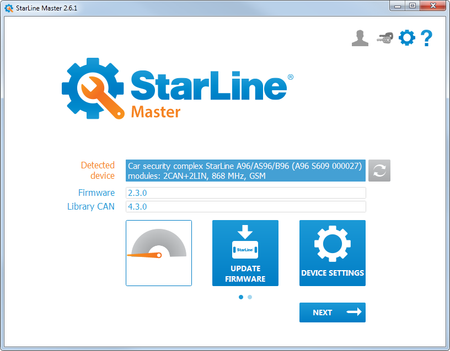450x351 pixels.
Task: Refresh the detected device list
Action: pos(379,171)
